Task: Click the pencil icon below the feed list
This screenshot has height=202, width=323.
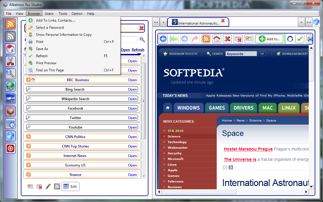Action: tap(48, 186)
